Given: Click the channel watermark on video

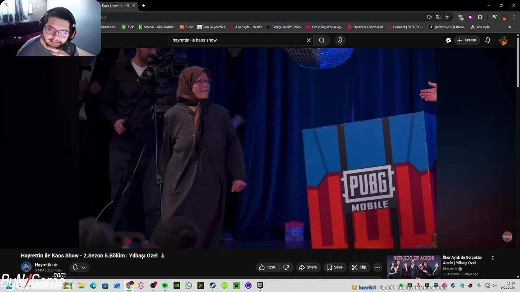Looking at the screenshot, I should pos(507,237).
